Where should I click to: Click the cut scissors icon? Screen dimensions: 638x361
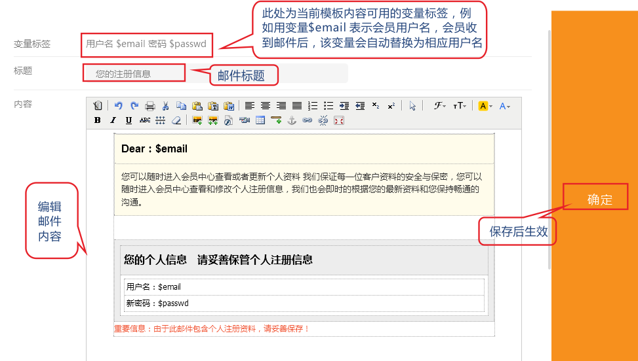pyautogui.click(x=166, y=106)
